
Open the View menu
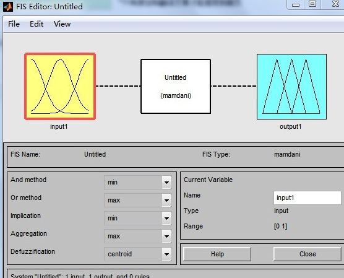click(x=62, y=24)
